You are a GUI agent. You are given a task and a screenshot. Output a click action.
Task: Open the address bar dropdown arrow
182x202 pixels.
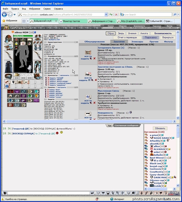tap(106, 15)
